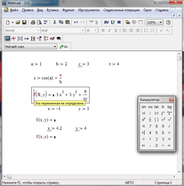Save worksheet using floppy disk icon

24,22
